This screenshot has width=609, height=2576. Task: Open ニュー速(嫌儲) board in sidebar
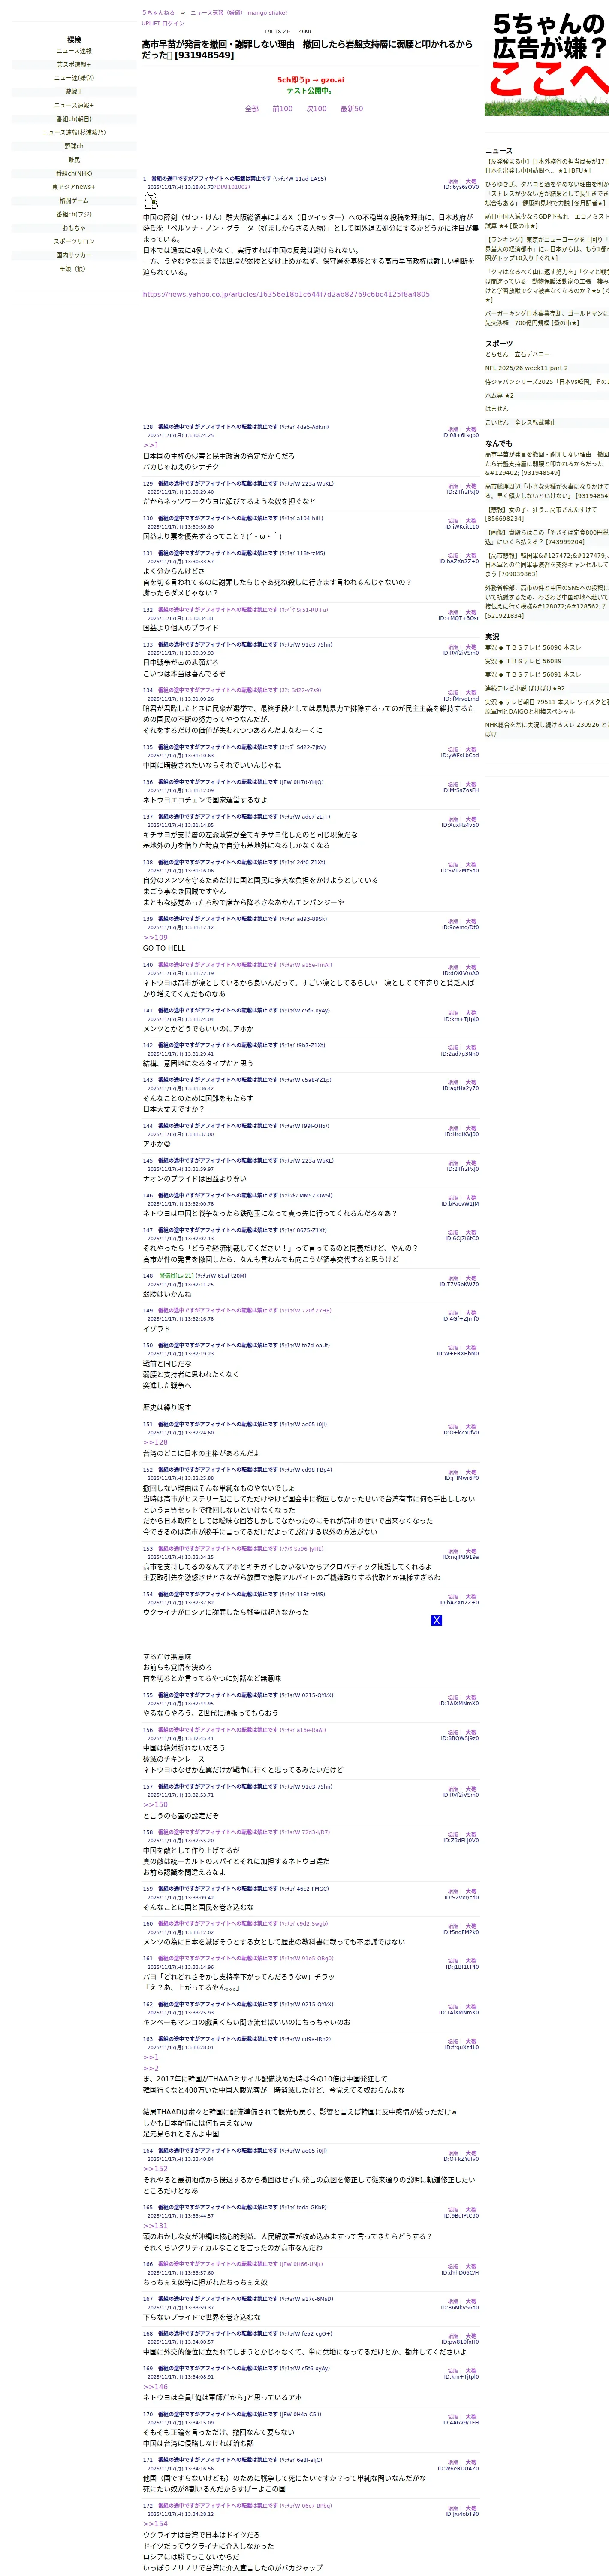(74, 78)
